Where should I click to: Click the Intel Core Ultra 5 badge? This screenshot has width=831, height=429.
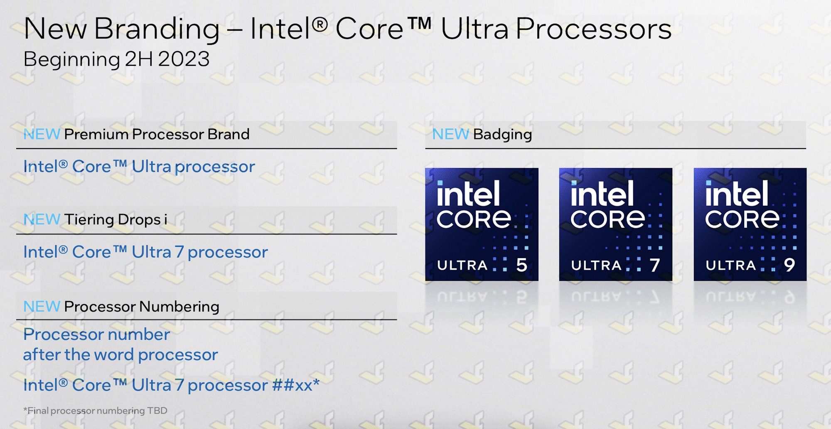pyautogui.click(x=482, y=224)
